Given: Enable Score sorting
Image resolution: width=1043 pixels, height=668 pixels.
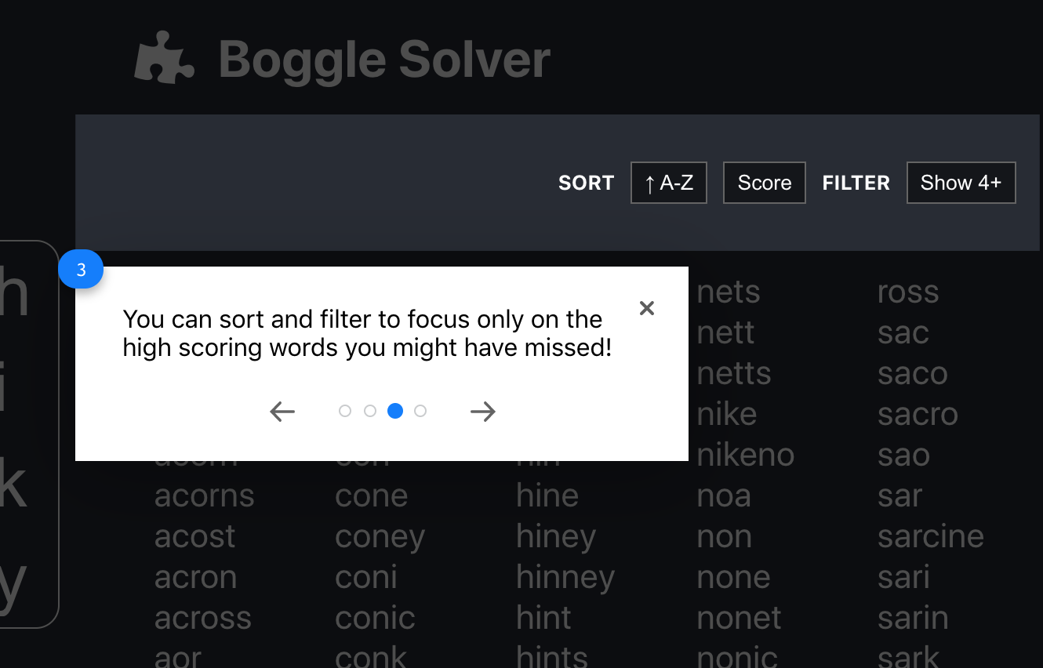Looking at the screenshot, I should (x=764, y=182).
